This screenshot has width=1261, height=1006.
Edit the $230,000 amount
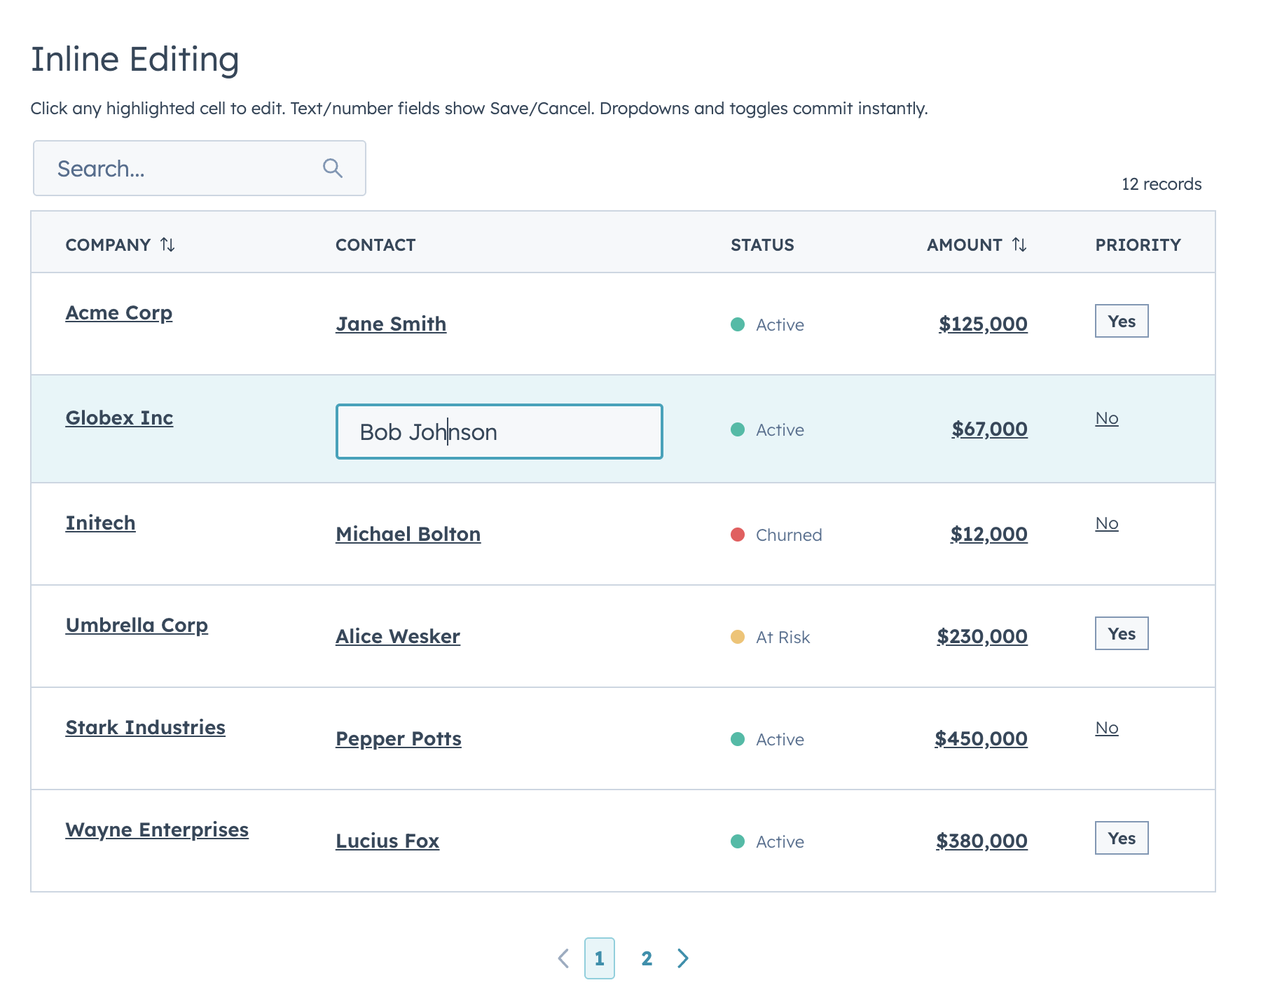[982, 637]
